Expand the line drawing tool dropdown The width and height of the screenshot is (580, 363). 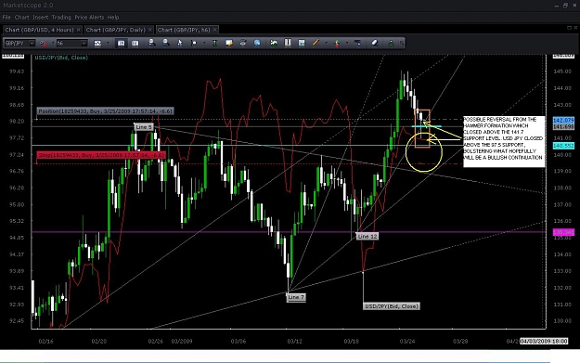pos(326,43)
